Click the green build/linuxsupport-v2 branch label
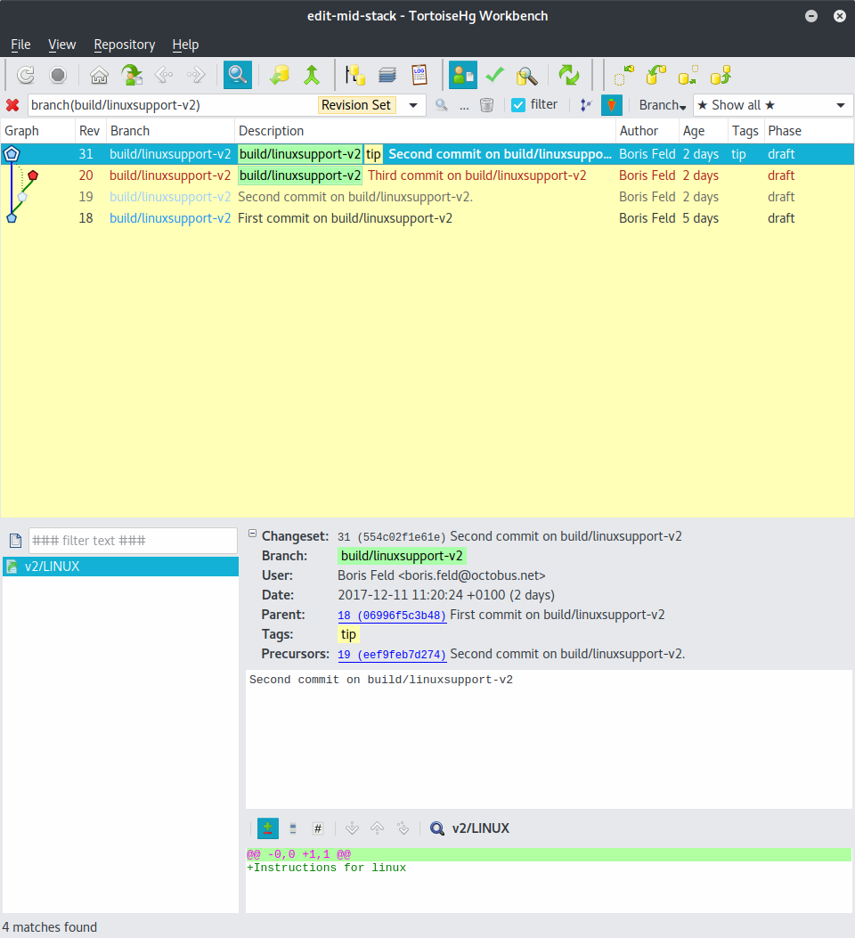Viewport: 855px width, 938px height. (402, 556)
